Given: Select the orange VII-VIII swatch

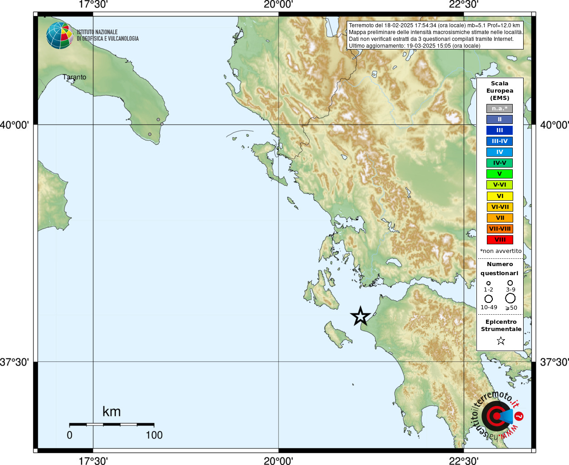Looking at the screenshot, I should [500, 229].
